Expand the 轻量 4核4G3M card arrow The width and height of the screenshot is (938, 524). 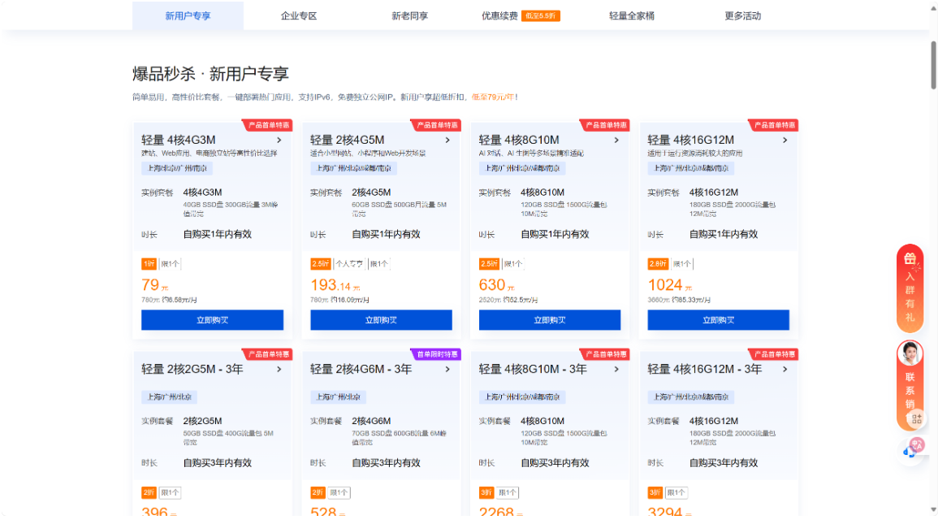[x=279, y=140]
